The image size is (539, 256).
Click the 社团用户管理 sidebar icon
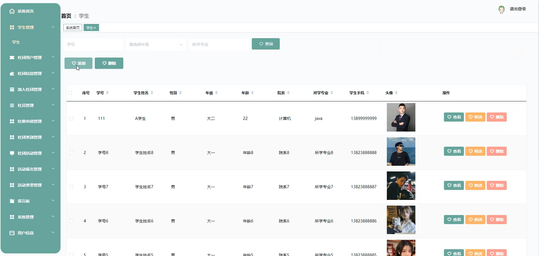click(12, 58)
